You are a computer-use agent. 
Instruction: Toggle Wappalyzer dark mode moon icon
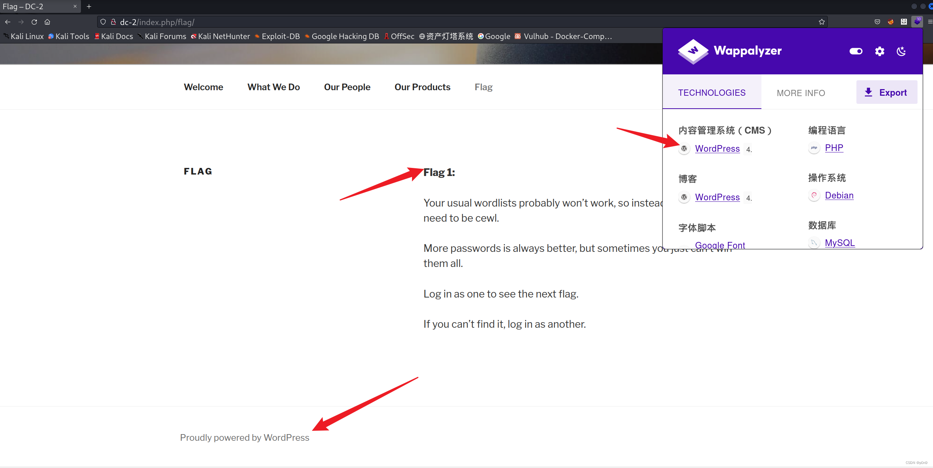(901, 51)
